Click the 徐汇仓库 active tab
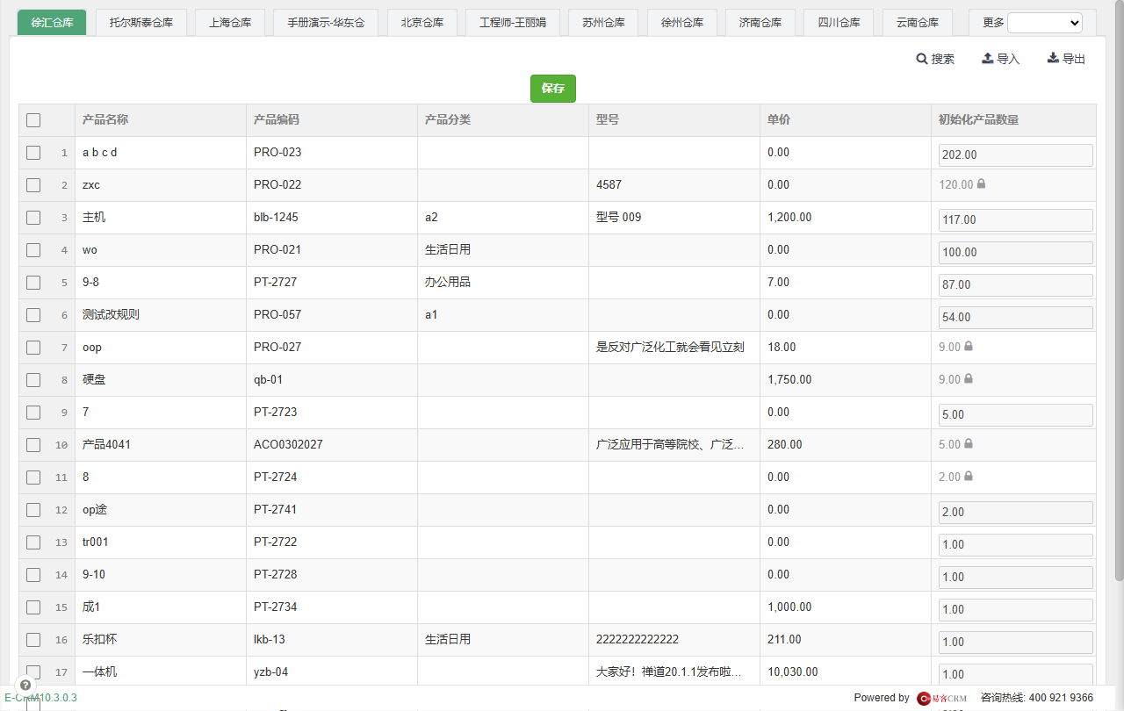The image size is (1124, 711). [x=52, y=23]
